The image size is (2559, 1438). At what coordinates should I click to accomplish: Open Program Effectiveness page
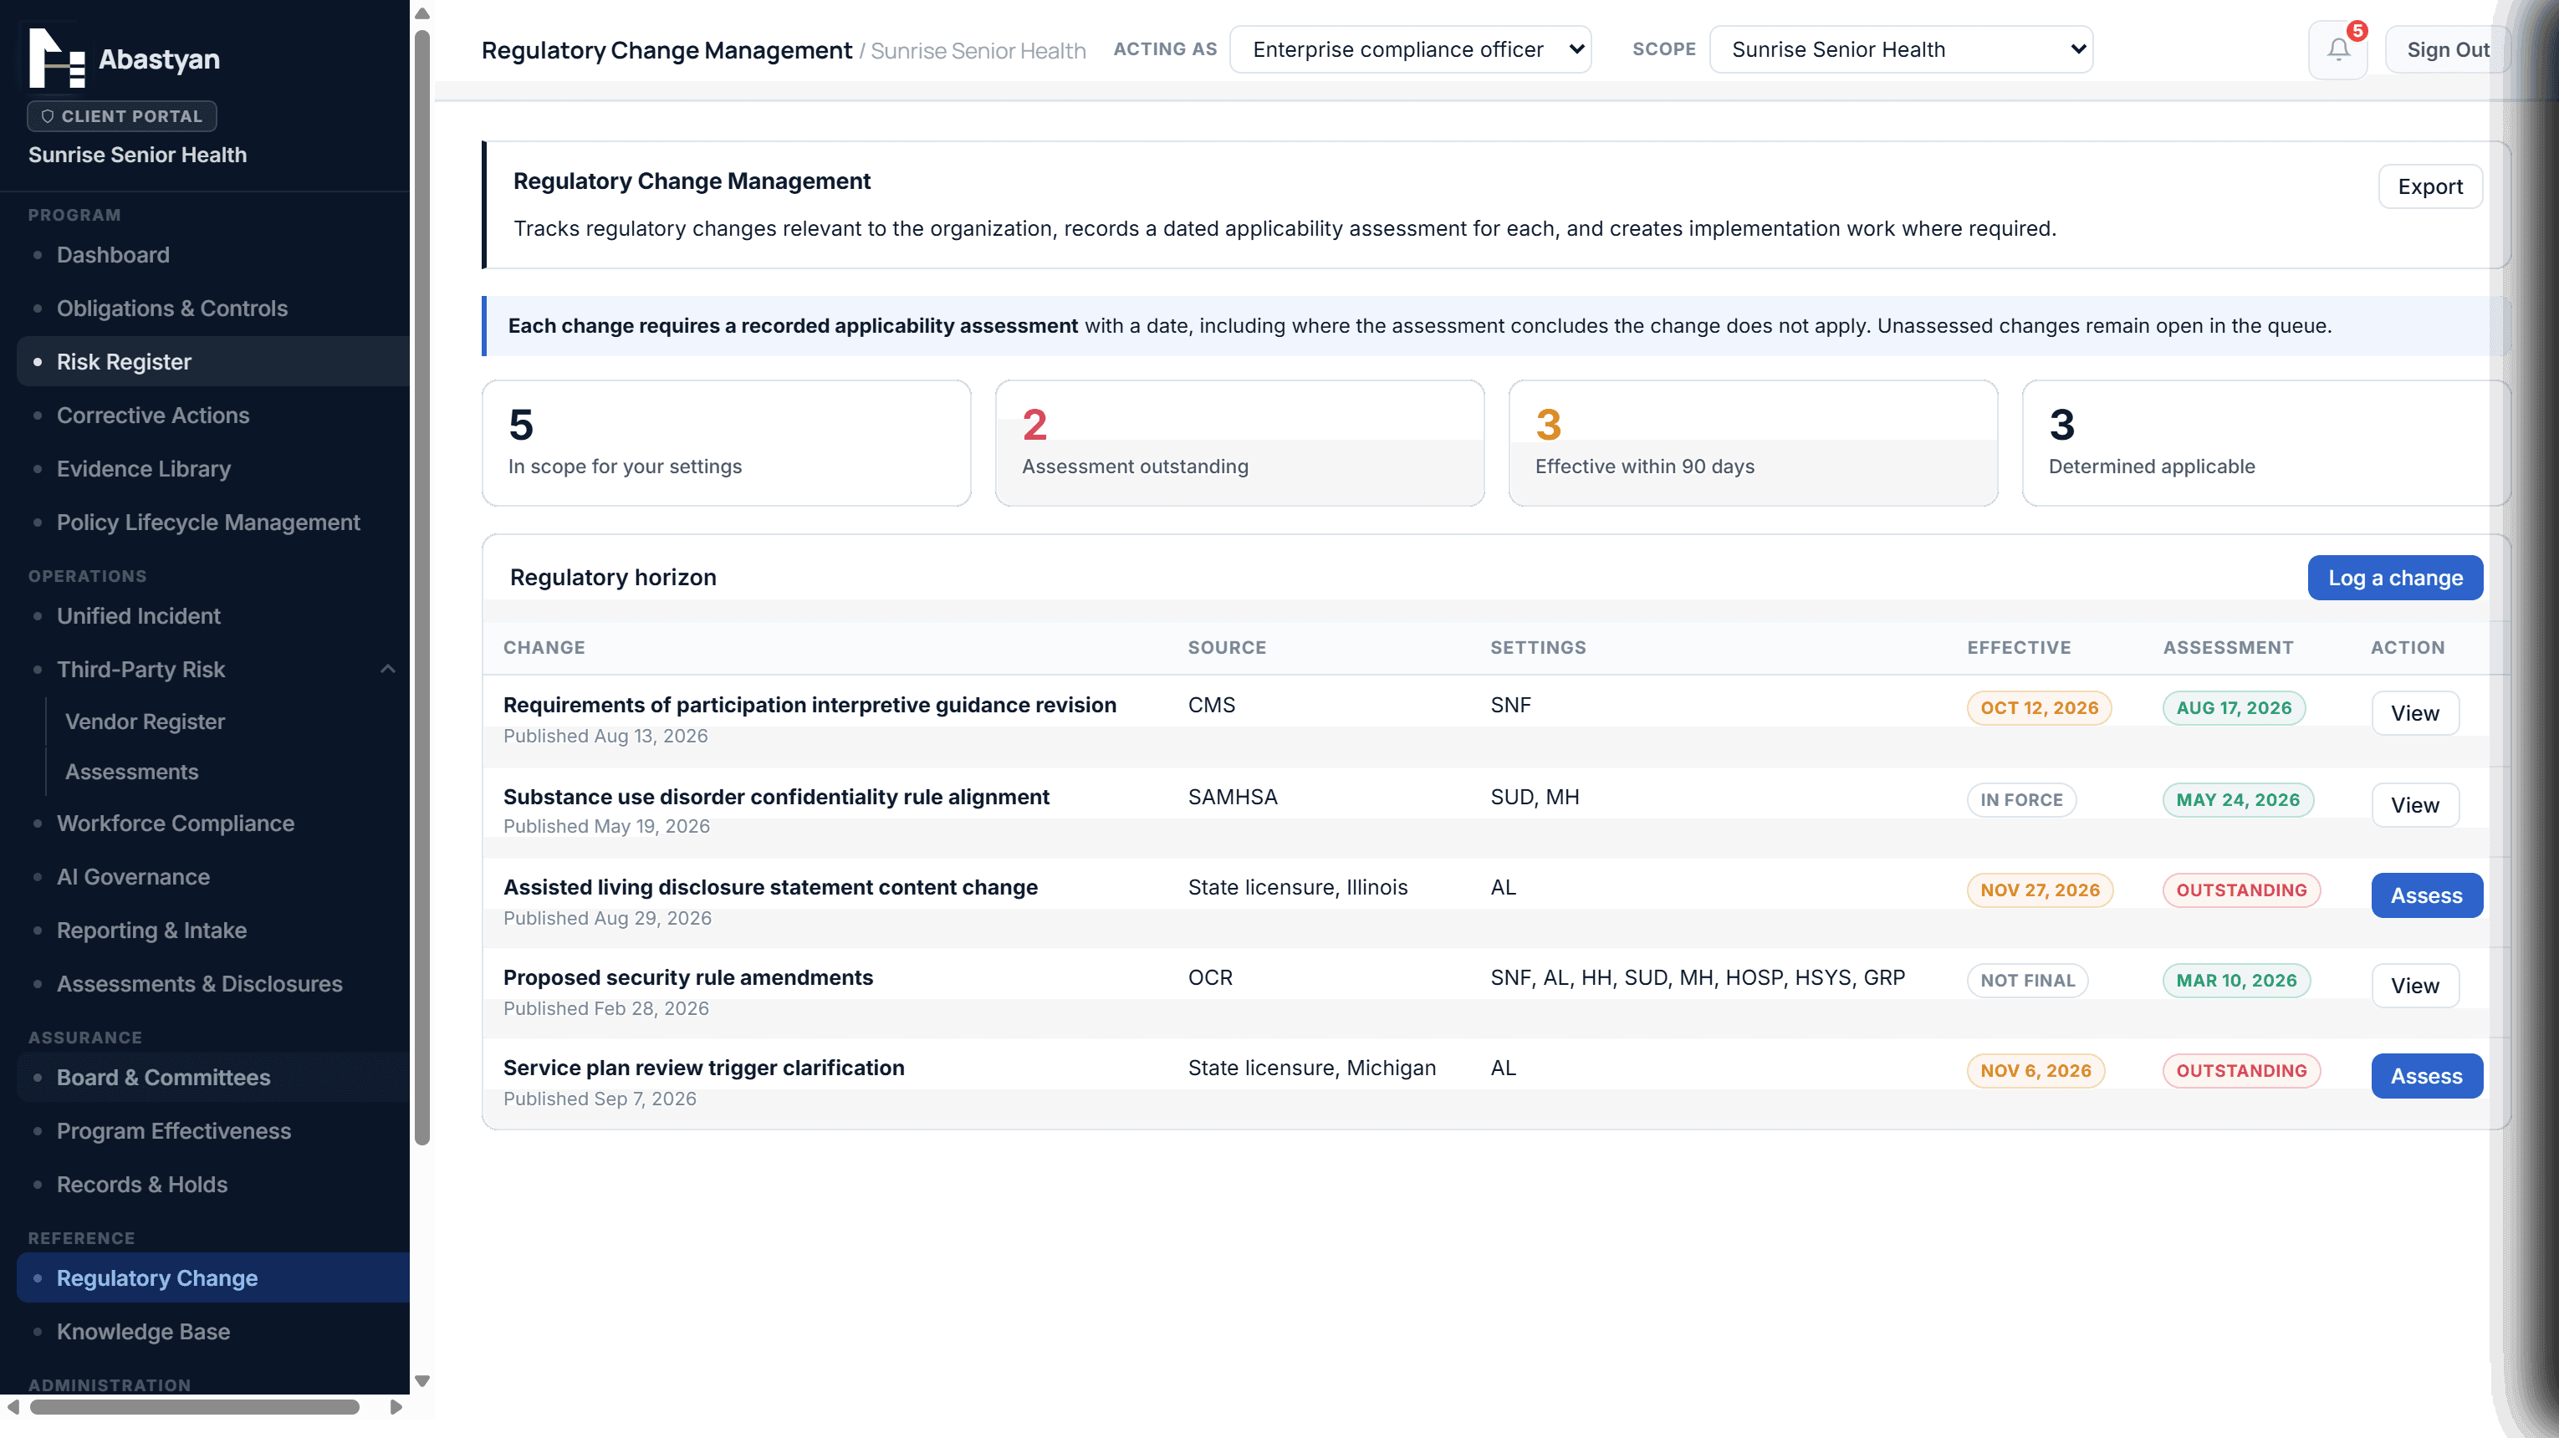tap(212, 1131)
